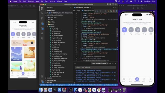The height and width of the screenshot is (93, 165).
Task: Open the Terminal menu in menu bar
Action: [x=52, y=1]
